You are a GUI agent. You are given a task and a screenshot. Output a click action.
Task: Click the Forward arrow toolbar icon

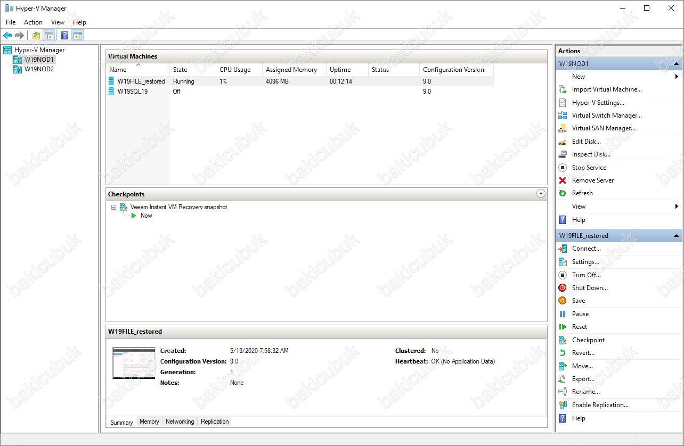click(20, 36)
